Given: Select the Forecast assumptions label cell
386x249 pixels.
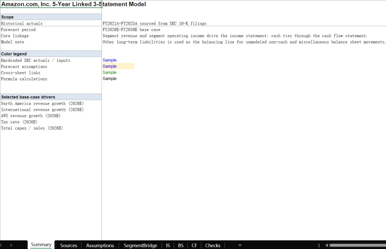Looking at the screenshot, I should (51, 66).
